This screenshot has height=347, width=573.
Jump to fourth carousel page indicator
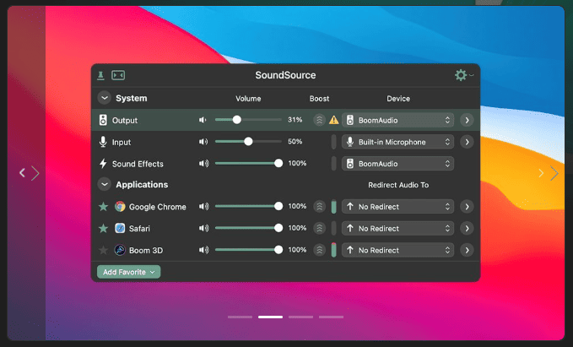[x=331, y=317]
